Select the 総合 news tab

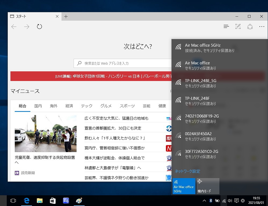point(22,106)
